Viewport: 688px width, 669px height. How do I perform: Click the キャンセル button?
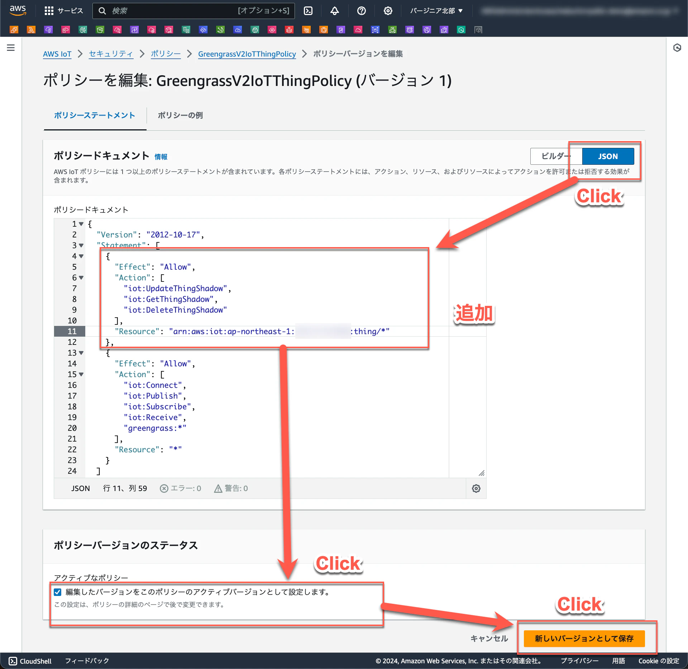click(489, 639)
